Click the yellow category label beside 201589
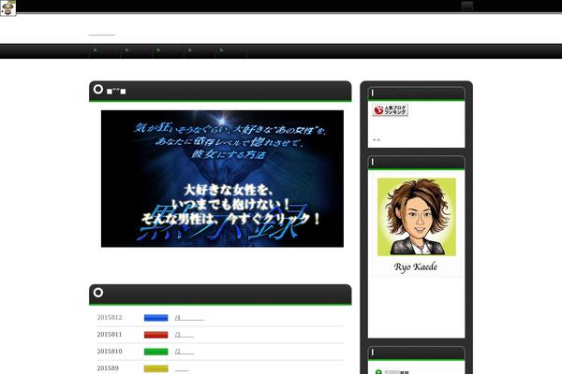This screenshot has width=562, height=374. tap(155, 368)
